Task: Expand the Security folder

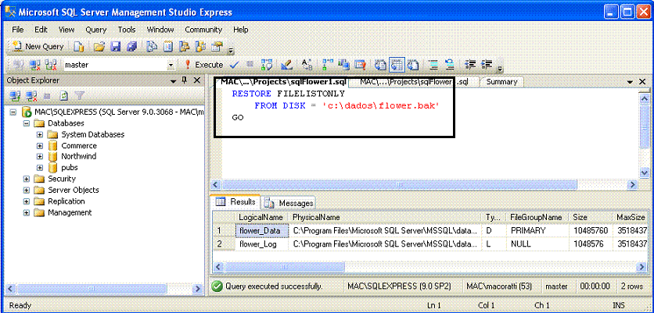Action: pyautogui.click(x=27, y=179)
